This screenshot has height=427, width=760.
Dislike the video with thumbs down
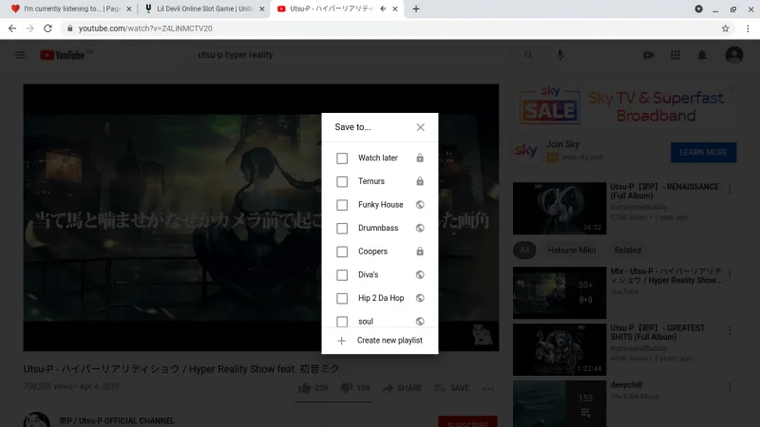tap(354, 388)
